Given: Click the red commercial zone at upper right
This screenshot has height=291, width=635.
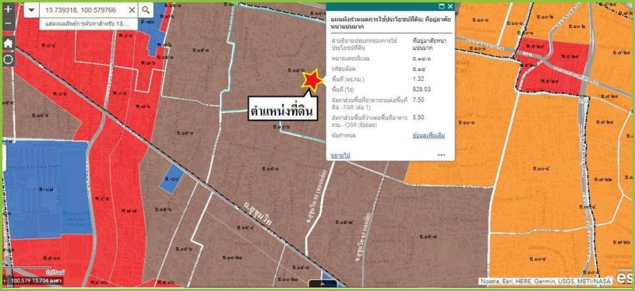Looking at the screenshot, I should 554,63.
